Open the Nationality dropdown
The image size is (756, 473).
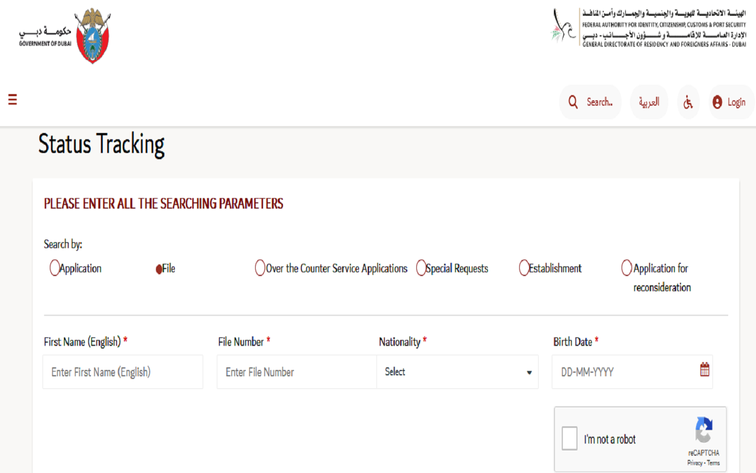[457, 372]
